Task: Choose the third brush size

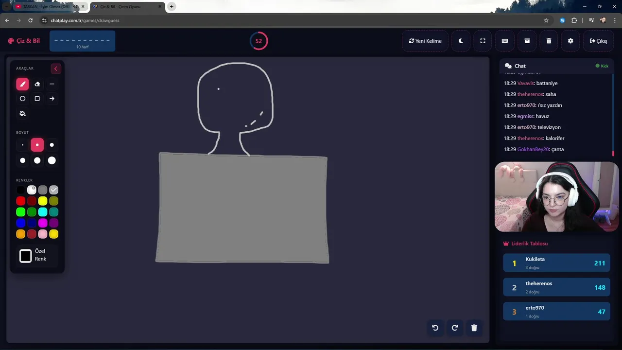Action: click(x=52, y=145)
